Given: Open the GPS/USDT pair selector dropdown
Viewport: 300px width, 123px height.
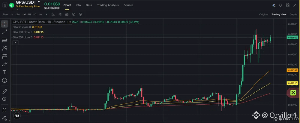Looking at the screenshot, I should pos(39,2).
